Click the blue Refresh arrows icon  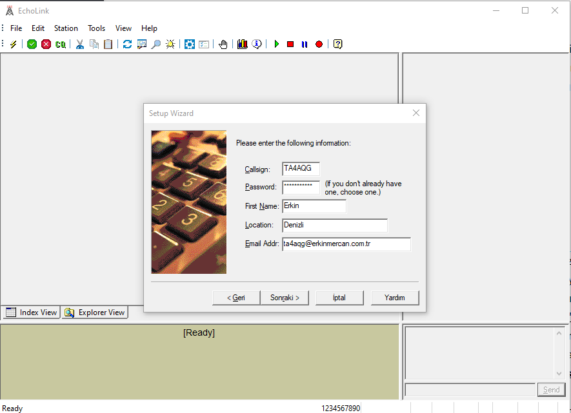click(x=127, y=44)
